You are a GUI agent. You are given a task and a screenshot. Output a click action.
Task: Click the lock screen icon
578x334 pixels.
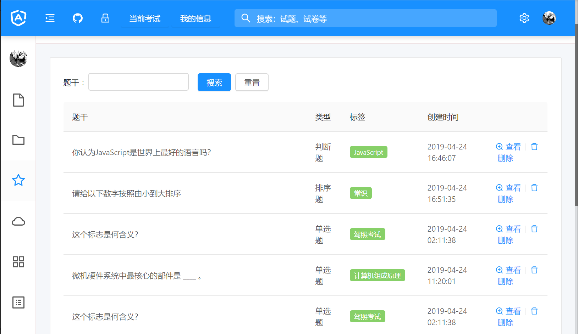coord(105,18)
